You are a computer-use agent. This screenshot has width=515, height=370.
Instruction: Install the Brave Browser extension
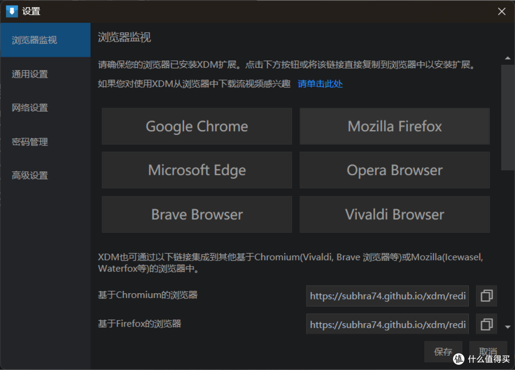[x=196, y=214]
